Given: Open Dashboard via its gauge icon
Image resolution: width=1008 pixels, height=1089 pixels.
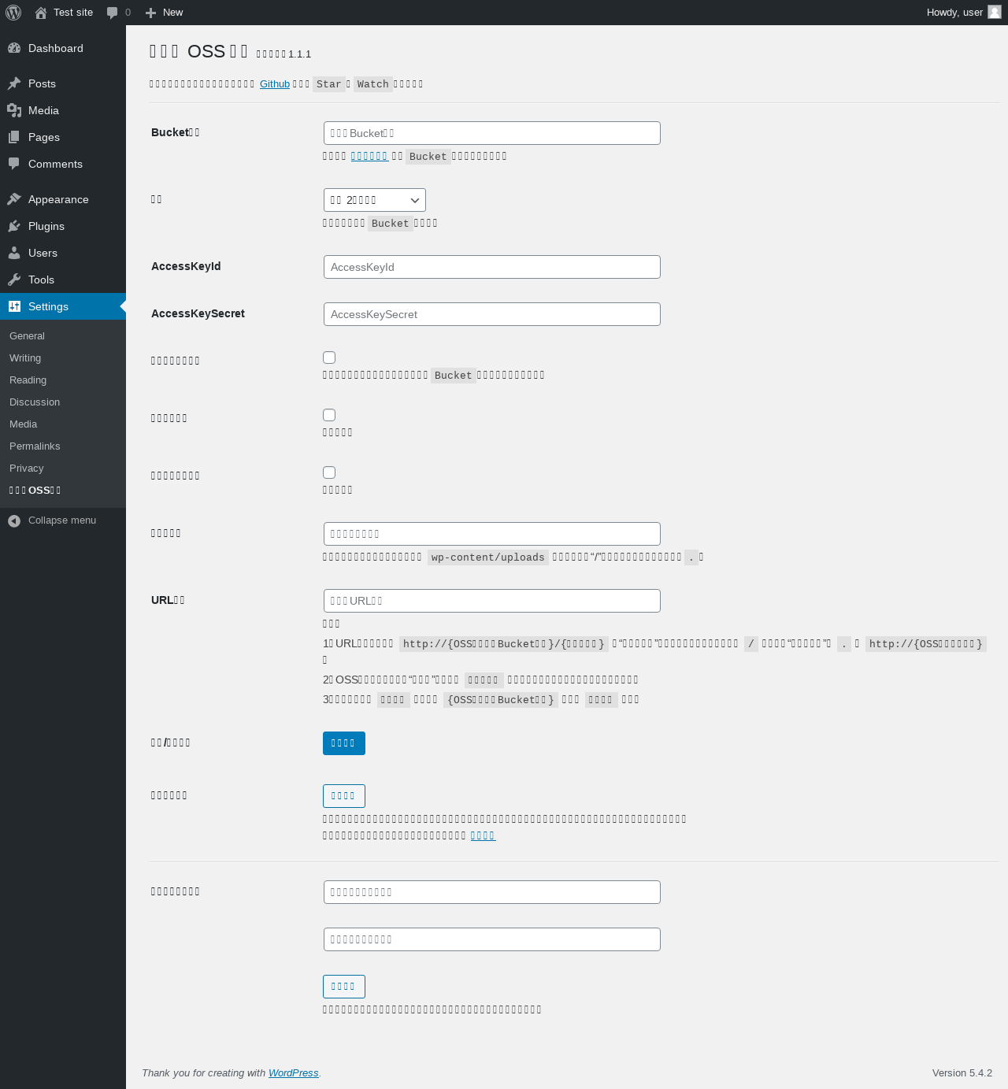Looking at the screenshot, I should (x=14, y=48).
